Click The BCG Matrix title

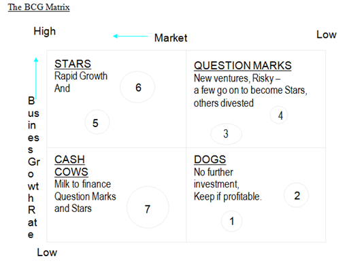click(x=39, y=7)
